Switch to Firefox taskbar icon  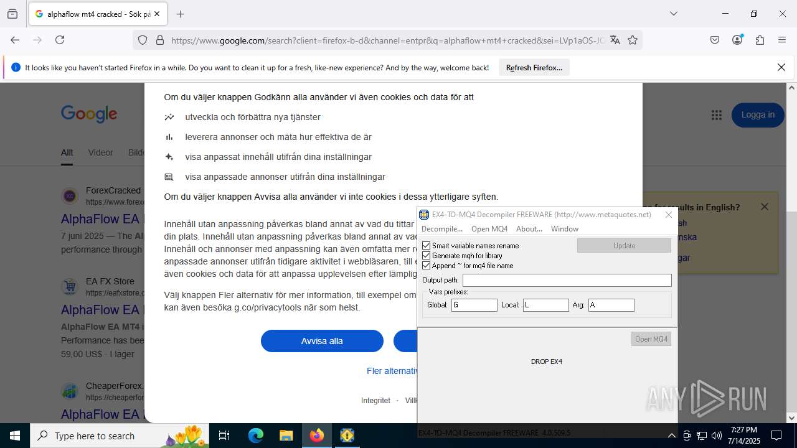click(317, 436)
